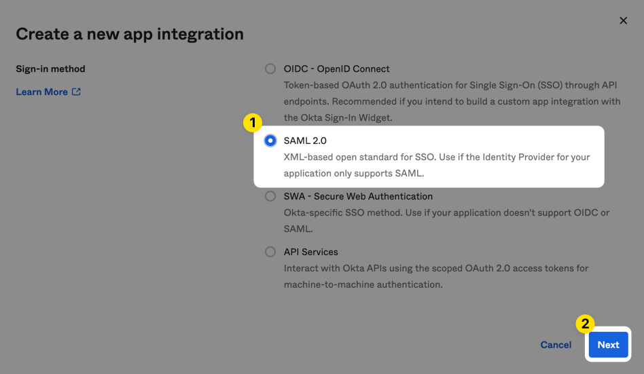The height and width of the screenshot is (374, 644).
Task: Click the 'Token-based OAuth 2.0 authentication' description
Action: (452, 101)
